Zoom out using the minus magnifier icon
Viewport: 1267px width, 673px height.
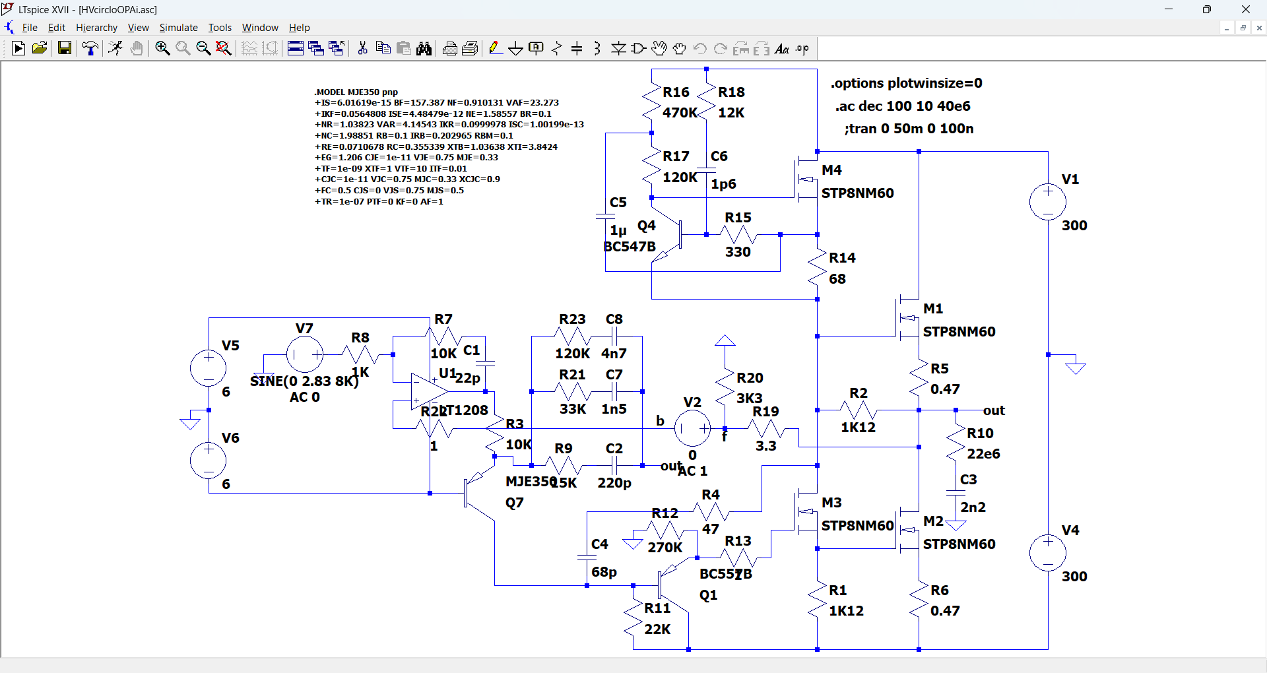coord(203,48)
